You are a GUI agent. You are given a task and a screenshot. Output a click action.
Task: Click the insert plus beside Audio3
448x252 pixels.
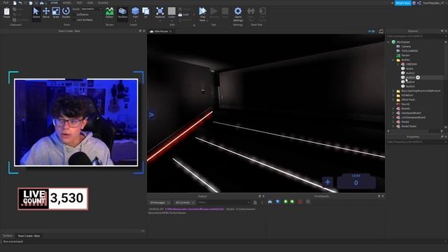tap(418, 78)
